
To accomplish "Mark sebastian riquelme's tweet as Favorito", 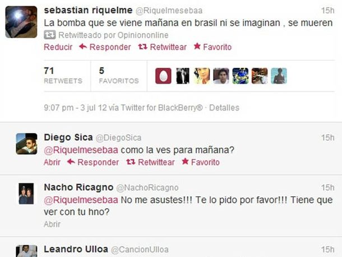I will pyautogui.click(x=212, y=47).
